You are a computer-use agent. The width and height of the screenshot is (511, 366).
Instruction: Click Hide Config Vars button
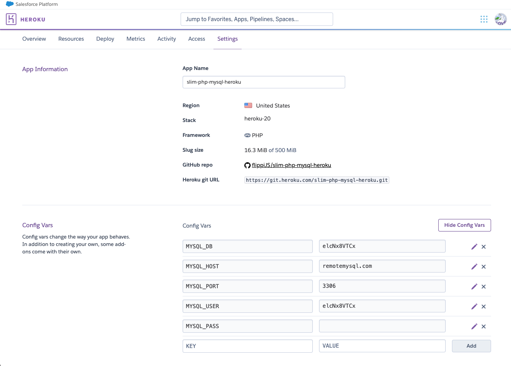(464, 225)
